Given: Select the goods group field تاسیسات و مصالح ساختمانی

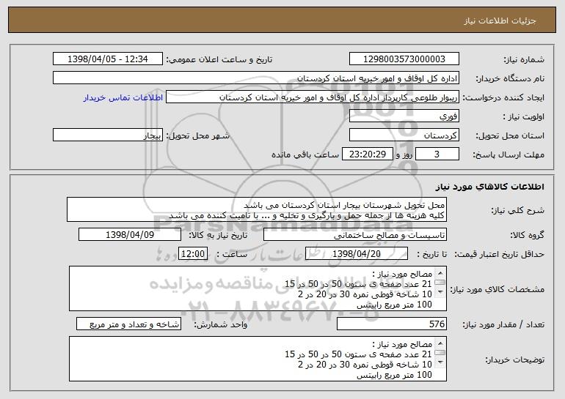Looking at the screenshot, I should [355, 235].
